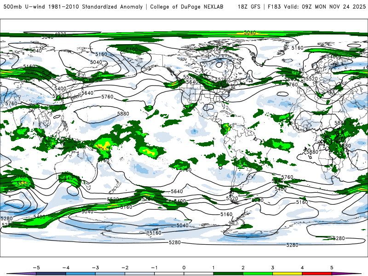
Task: Click the '-4' colorbar label
Action: [66, 268]
